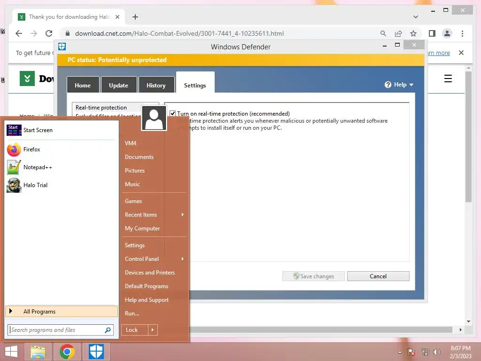481x361 pixels.
Task: Open the History tab in Defender
Action: [x=156, y=86]
